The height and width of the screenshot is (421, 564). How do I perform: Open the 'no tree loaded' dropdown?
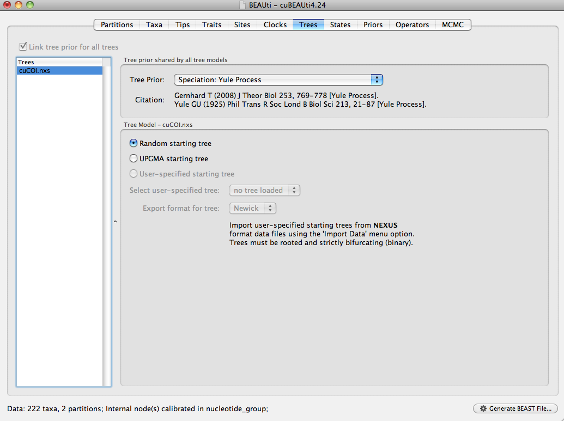click(x=265, y=190)
